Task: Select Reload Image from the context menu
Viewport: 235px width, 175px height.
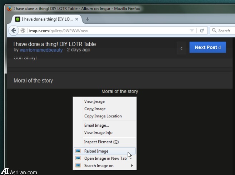Action: tap(96, 151)
